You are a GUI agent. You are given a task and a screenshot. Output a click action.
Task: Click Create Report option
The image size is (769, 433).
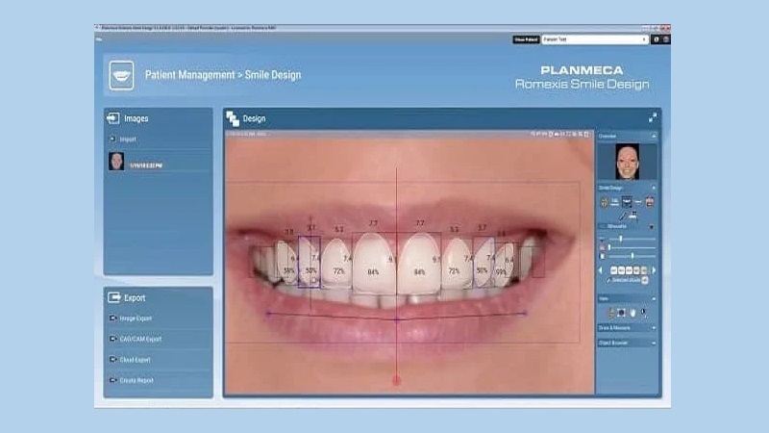137,380
